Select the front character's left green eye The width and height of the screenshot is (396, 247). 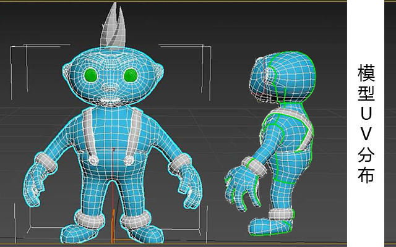click(90, 75)
